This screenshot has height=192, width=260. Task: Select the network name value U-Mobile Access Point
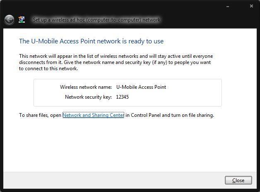coord(141,87)
